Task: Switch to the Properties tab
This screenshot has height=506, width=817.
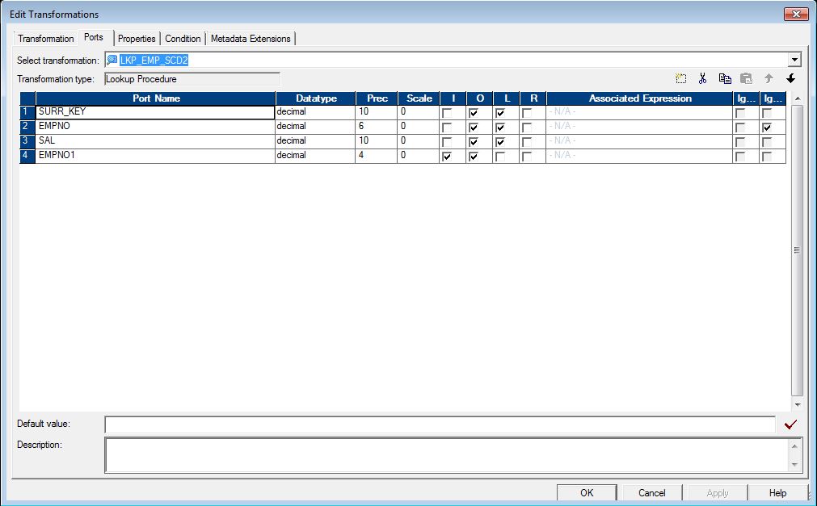Action: 136,38
